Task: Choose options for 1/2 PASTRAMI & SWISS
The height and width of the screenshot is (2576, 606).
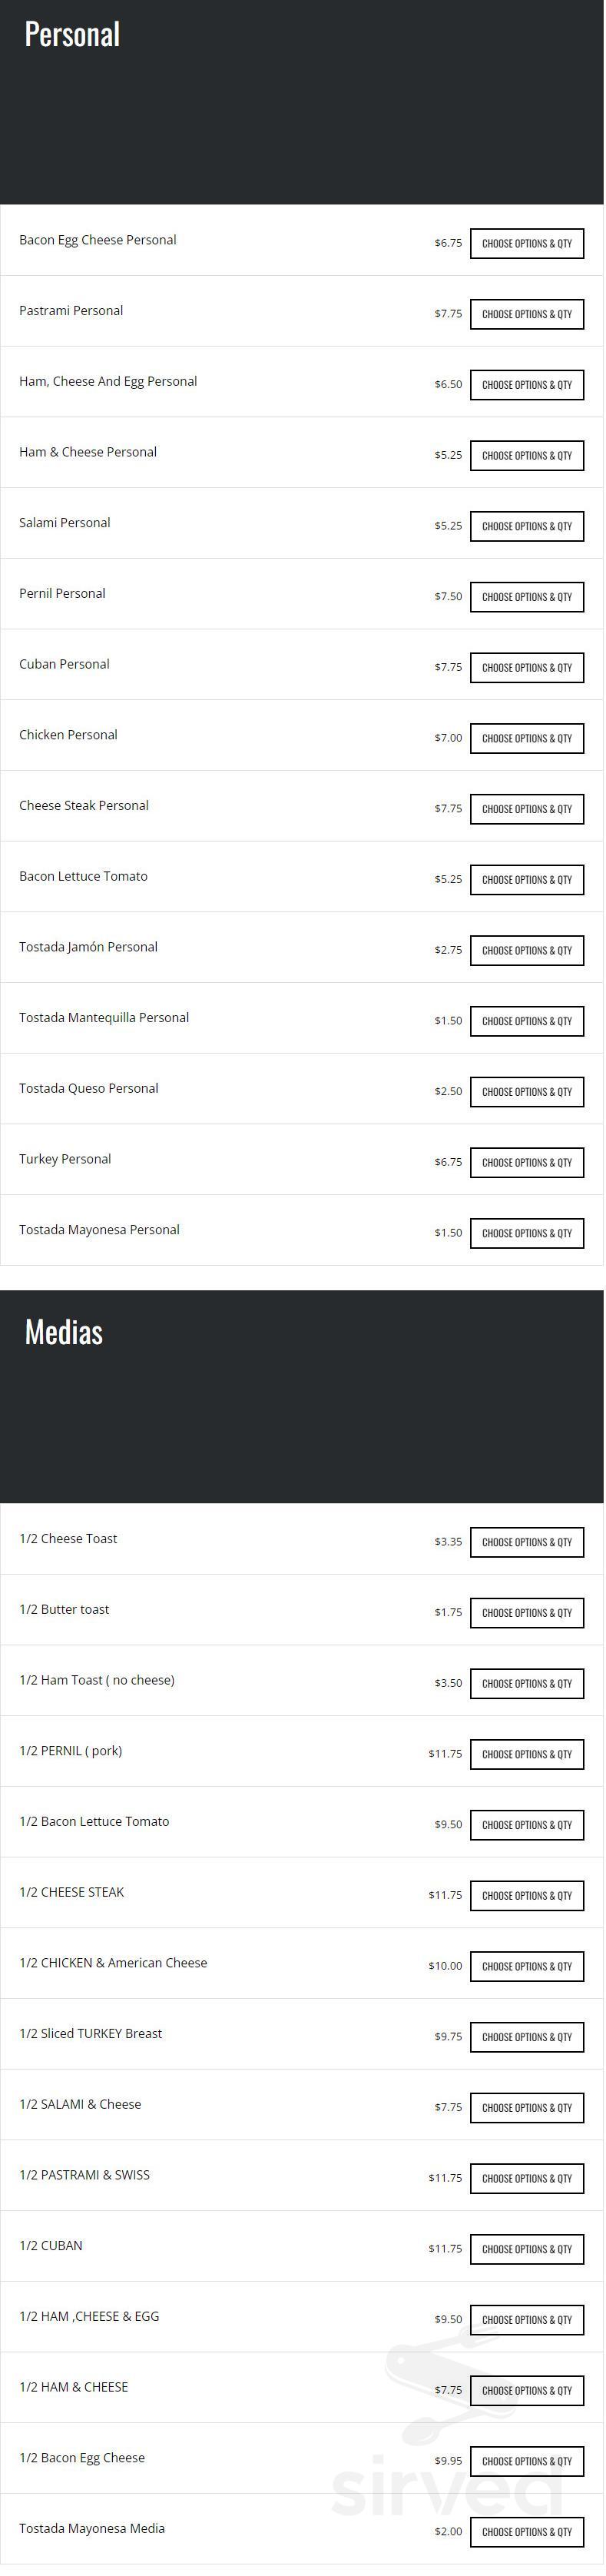Action: [x=527, y=2179]
